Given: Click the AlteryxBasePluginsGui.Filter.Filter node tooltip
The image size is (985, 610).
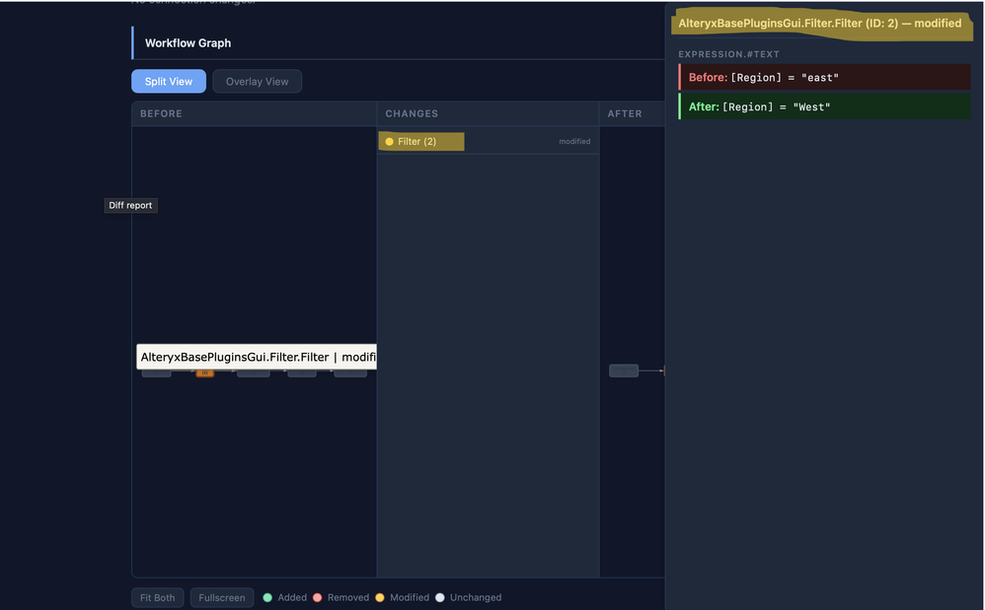Looking at the screenshot, I should point(257,357).
